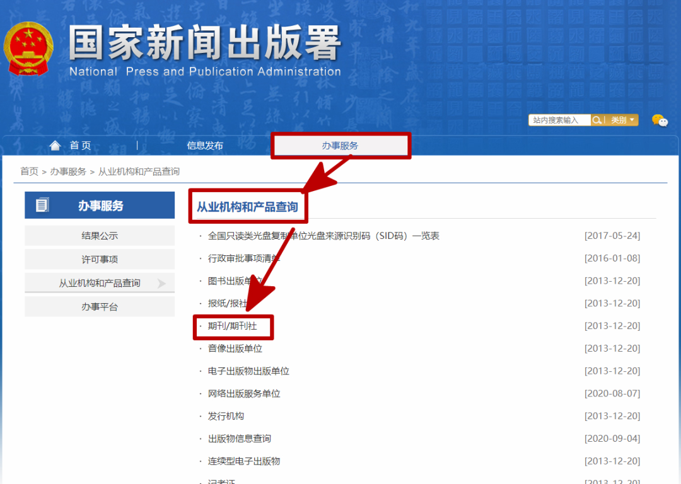Expand the 类别 search category dropdown

click(x=622, y=120)
